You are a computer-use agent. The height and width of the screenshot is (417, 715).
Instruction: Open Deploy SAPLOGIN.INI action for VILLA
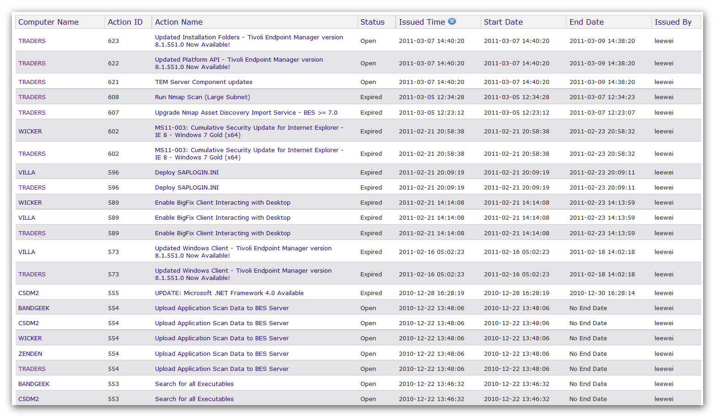(x=187, y=173)
